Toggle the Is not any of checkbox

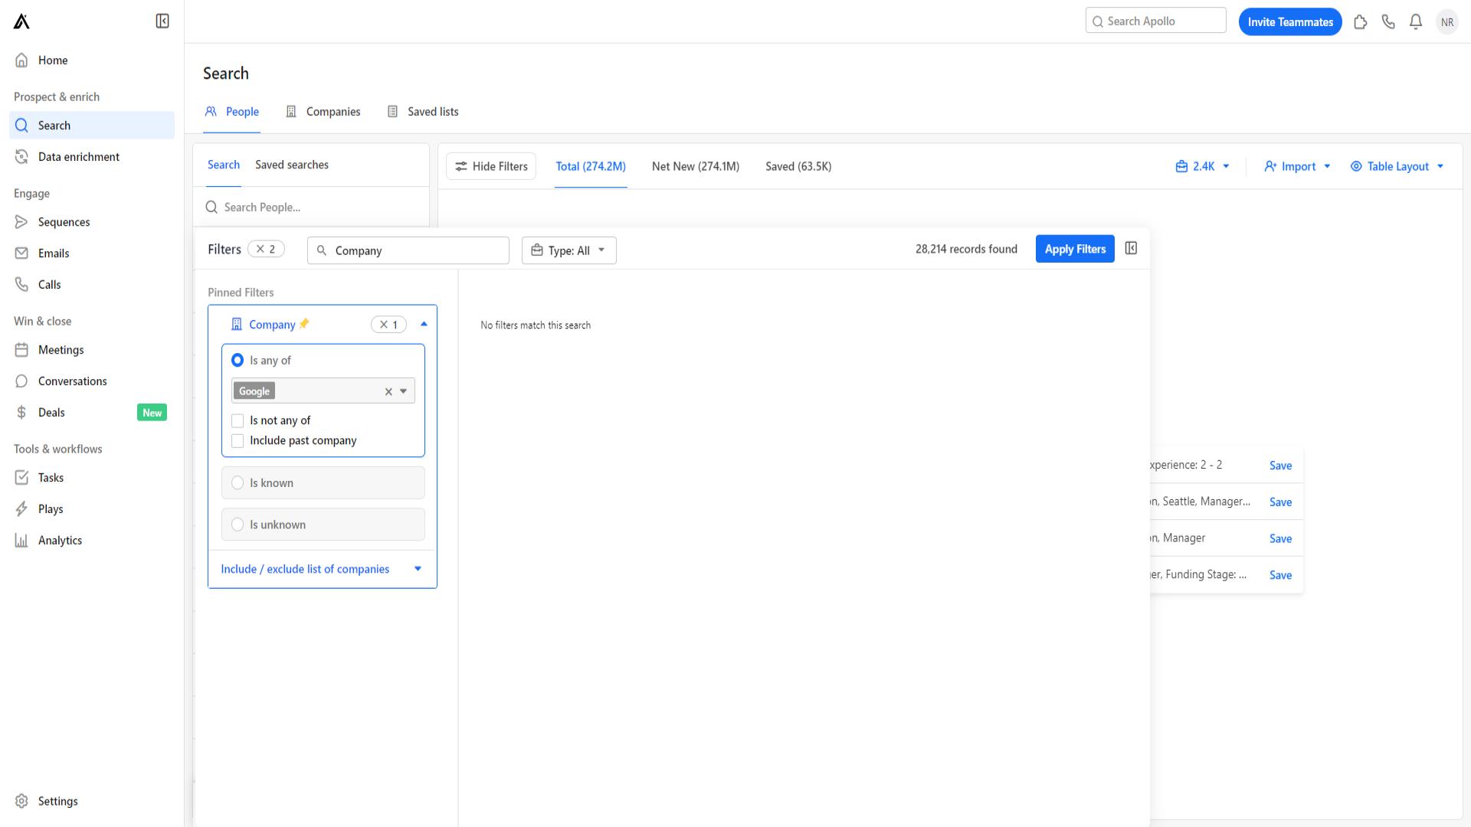click(x=238, y=420)
